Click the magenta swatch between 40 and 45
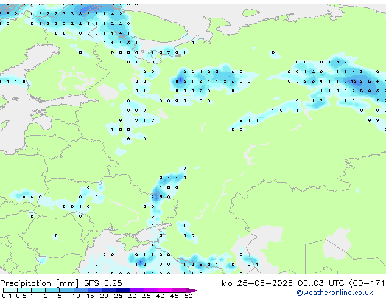The width and height of the screenshot is (386, 298). pyautogui.click(x=165, y=290)
